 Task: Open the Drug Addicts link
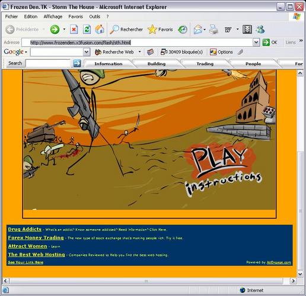(x=25, y=229)
